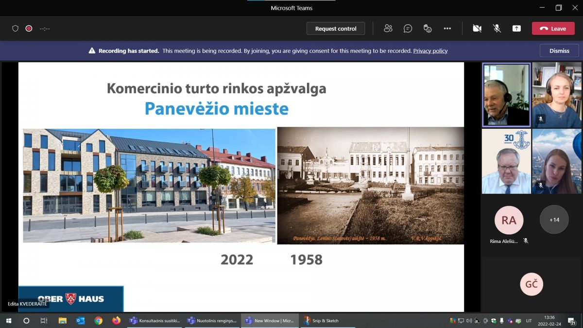Open the meeting chat
The height and width of the screenshot is (328, 583).
click(x=408, y=29)
